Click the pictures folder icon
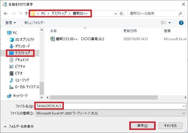This screenshot has width=188, height=133. [x=12, y=66]
